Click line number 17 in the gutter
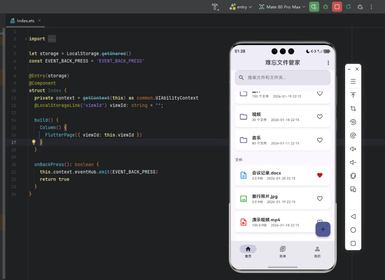The height and width of the screenshot is (280, 385). 14,142
